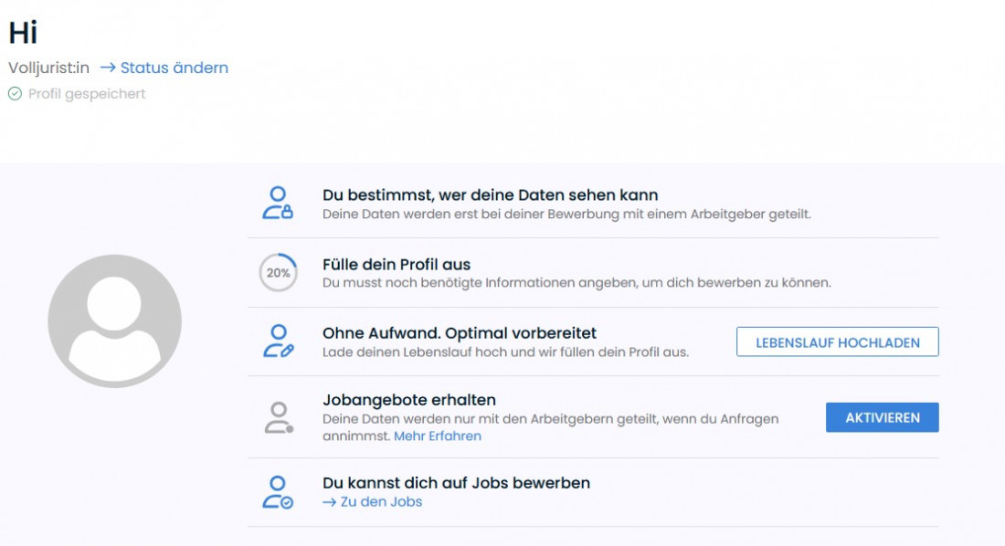Screen dimensions: 1005x546
Task: Select the Jobangebote erhalten heading row
Action: click(408, 400)
